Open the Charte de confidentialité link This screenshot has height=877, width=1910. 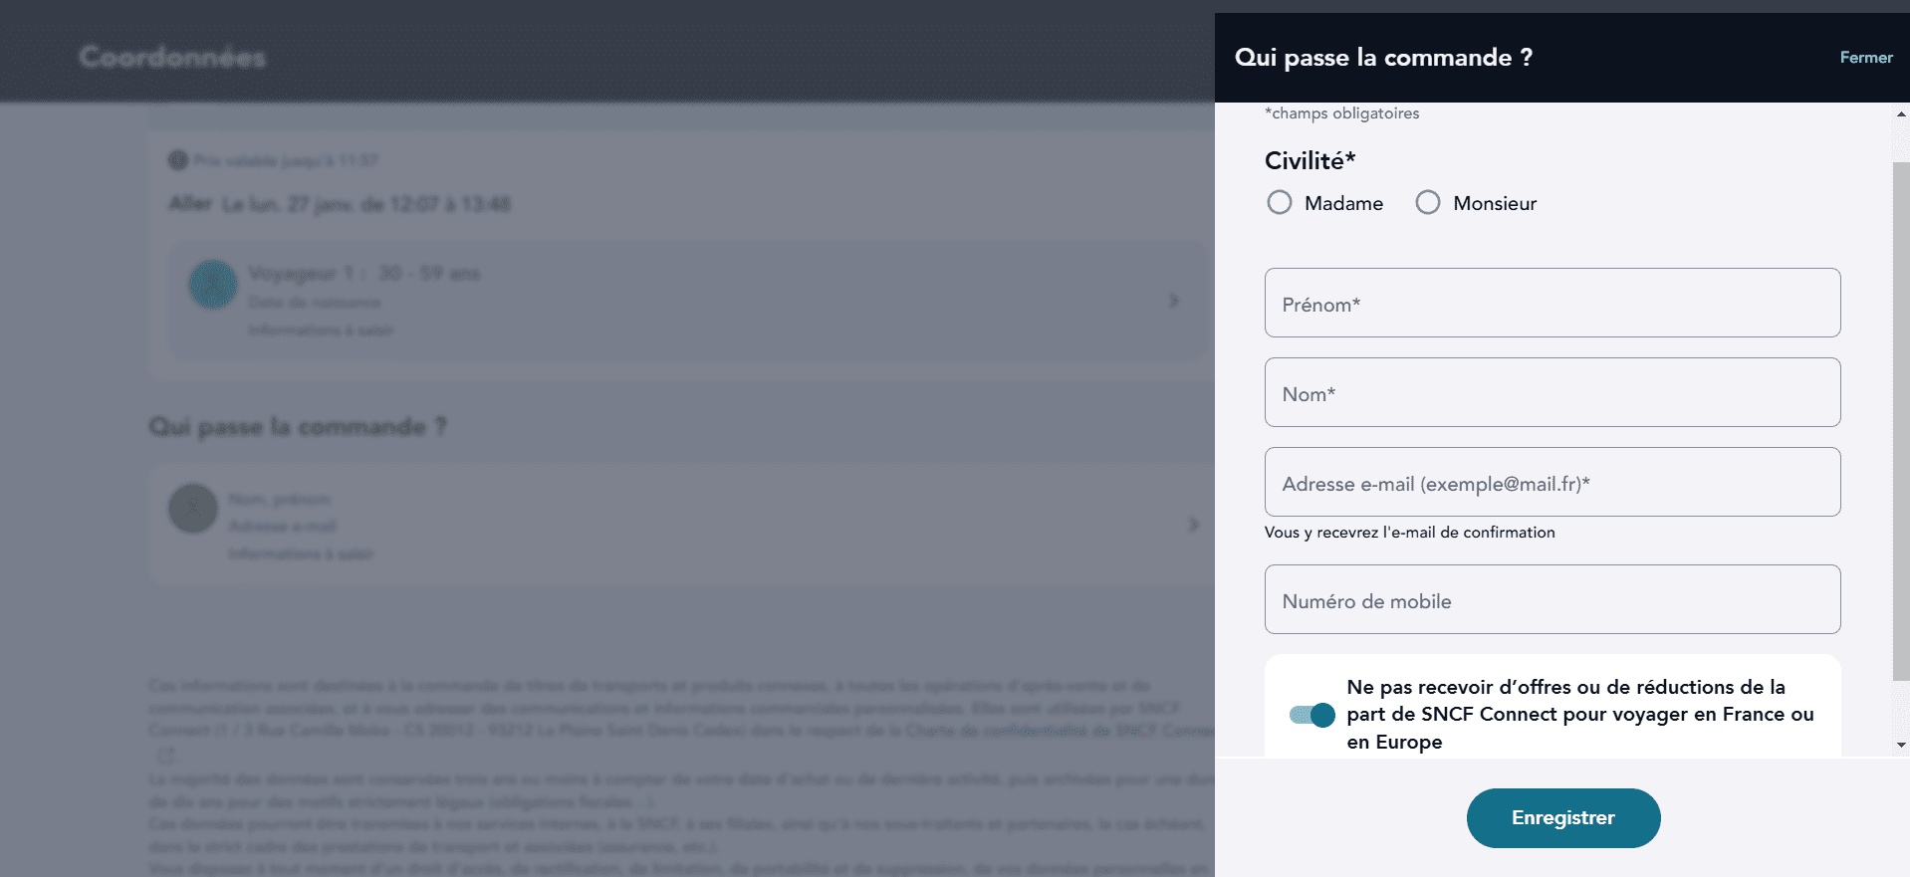click(1056, 731)
